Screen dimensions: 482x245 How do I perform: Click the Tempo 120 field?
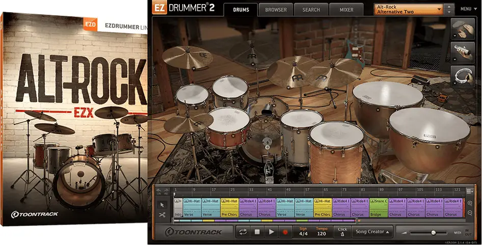click(x=321, y=231)
